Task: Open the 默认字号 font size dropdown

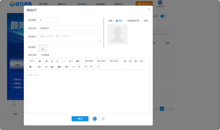Action: pos(89,61)
